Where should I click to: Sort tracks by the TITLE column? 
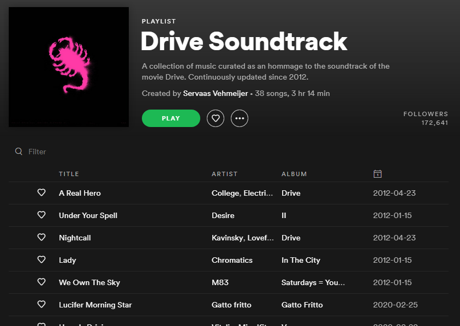coord(69,173)
